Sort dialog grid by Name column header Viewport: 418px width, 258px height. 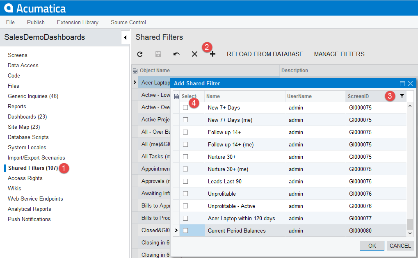click(x=245, y=96)
